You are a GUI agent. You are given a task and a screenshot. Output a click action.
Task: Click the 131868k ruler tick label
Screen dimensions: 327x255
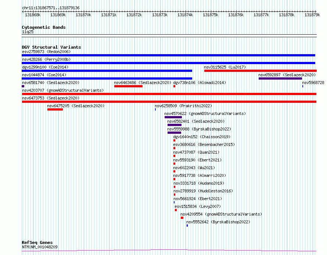click(x=33, y=15)
